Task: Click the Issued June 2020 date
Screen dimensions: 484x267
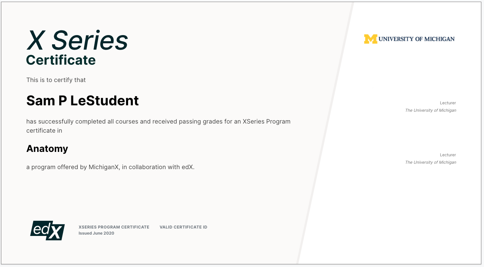Action: (96, 233)
